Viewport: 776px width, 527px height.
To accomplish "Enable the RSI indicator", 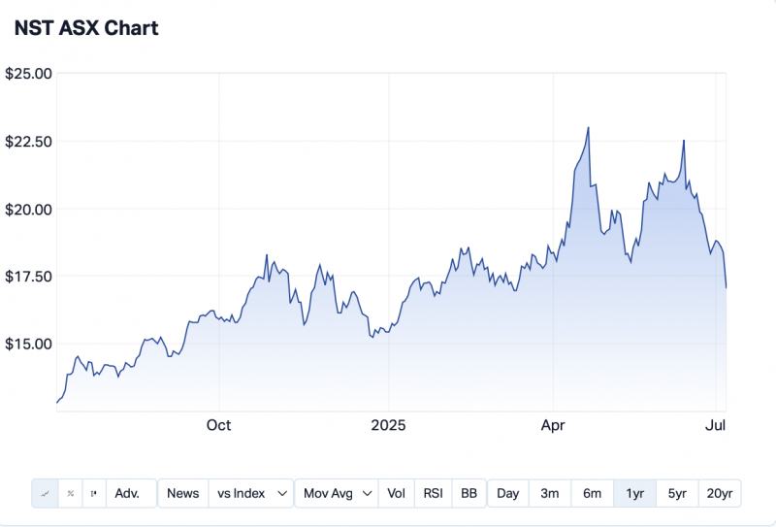I will coord(434,493).
